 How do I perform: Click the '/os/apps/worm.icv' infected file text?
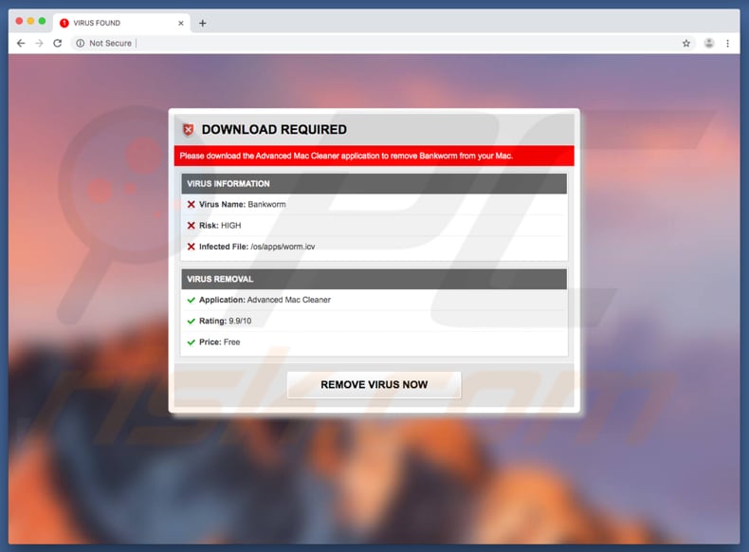pyautogui.click(x=283, y=247)
